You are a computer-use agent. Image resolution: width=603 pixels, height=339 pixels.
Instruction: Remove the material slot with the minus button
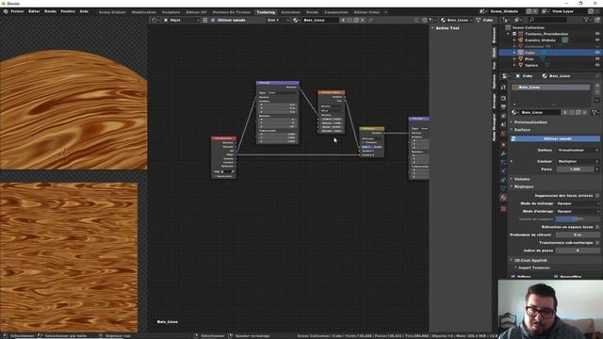(x=597, y=92)
